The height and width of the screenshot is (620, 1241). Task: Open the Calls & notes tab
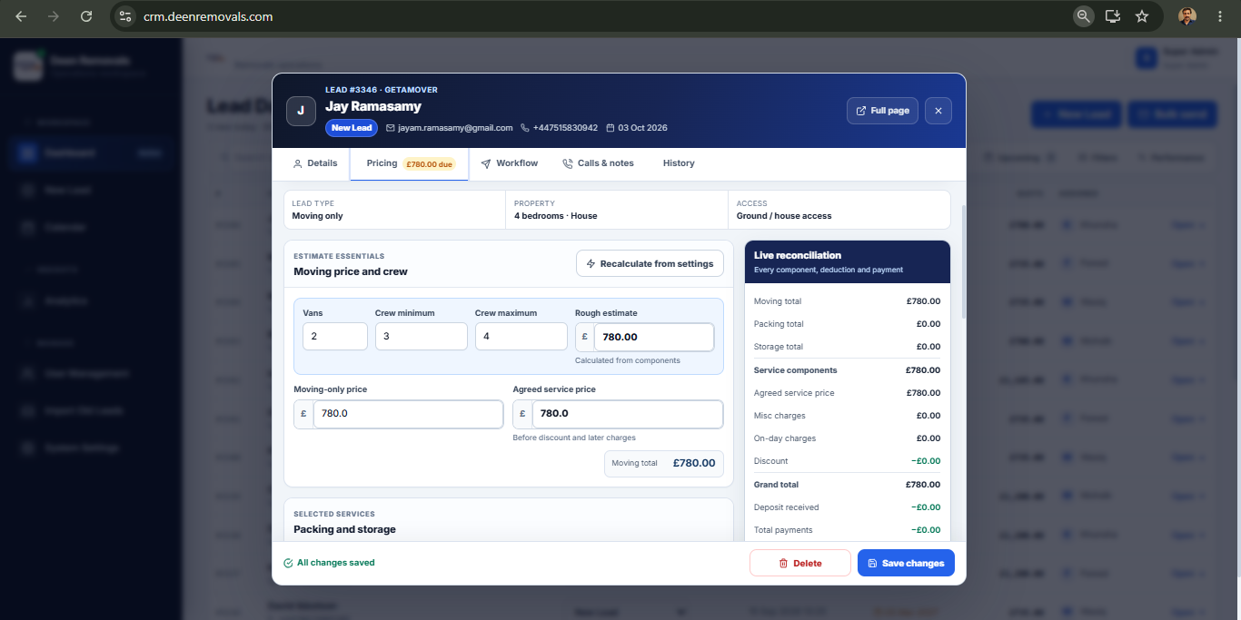coord(598,163)
